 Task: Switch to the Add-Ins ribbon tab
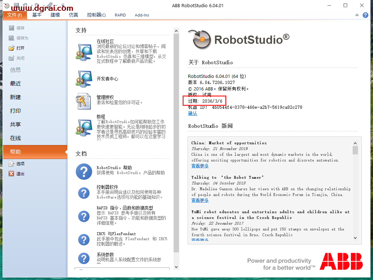pyautogui.click(x=142, y=15)
